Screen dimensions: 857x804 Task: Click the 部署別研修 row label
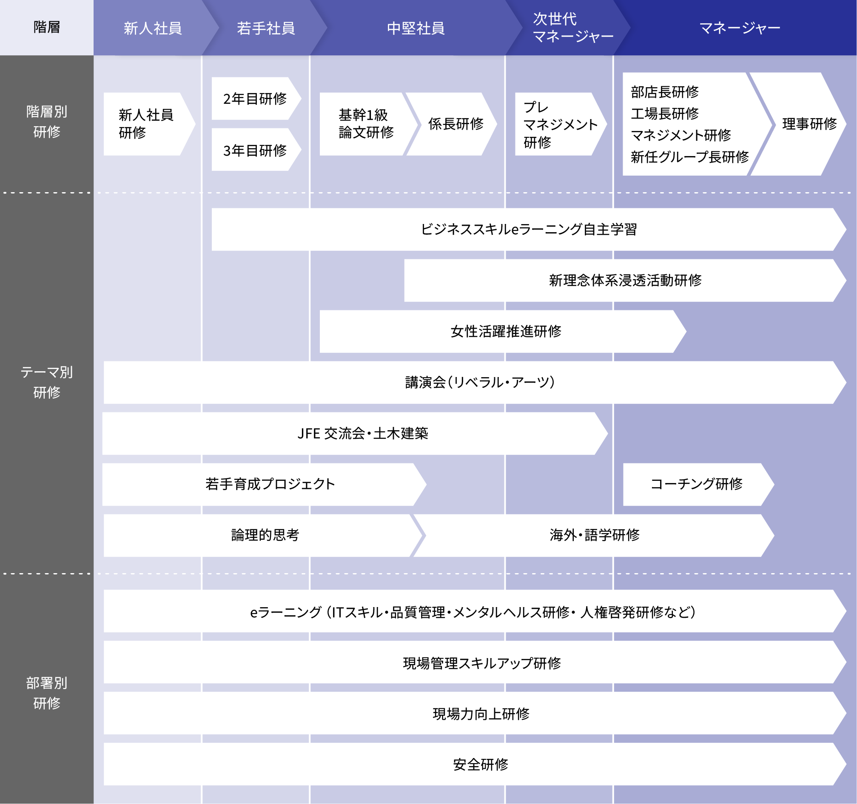(46, 693)
